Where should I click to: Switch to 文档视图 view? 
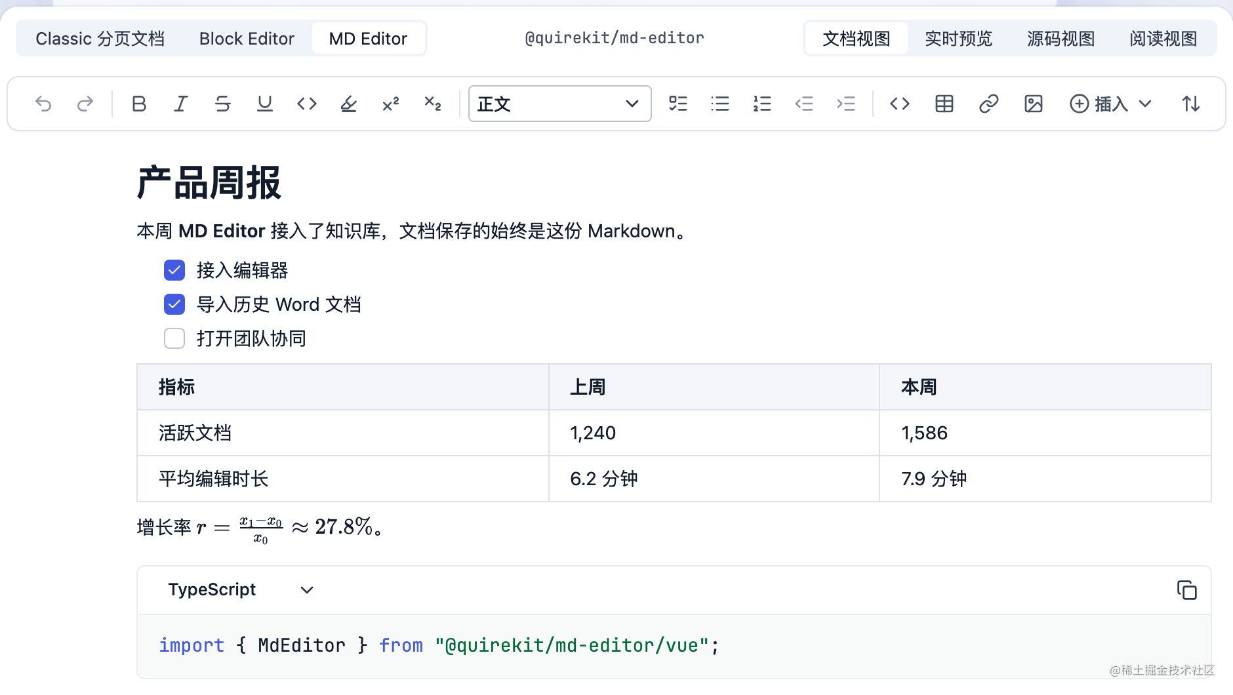point(857,39)
